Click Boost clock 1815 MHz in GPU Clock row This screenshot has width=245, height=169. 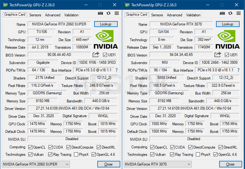108,124
